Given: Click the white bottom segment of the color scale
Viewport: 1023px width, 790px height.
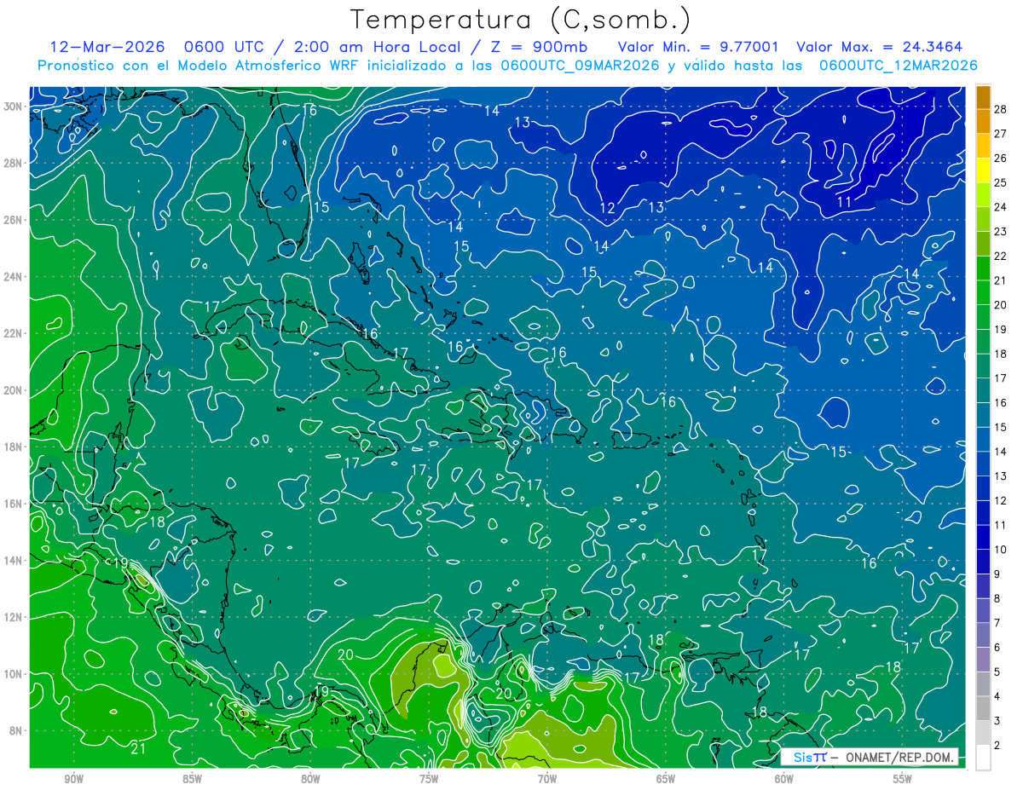Looking at the screenshot, I should 983,758.
